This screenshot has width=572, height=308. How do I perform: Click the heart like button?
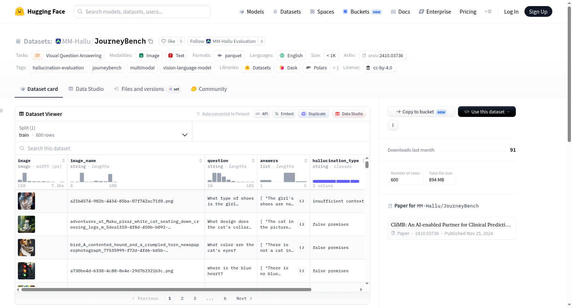point(168,41)
